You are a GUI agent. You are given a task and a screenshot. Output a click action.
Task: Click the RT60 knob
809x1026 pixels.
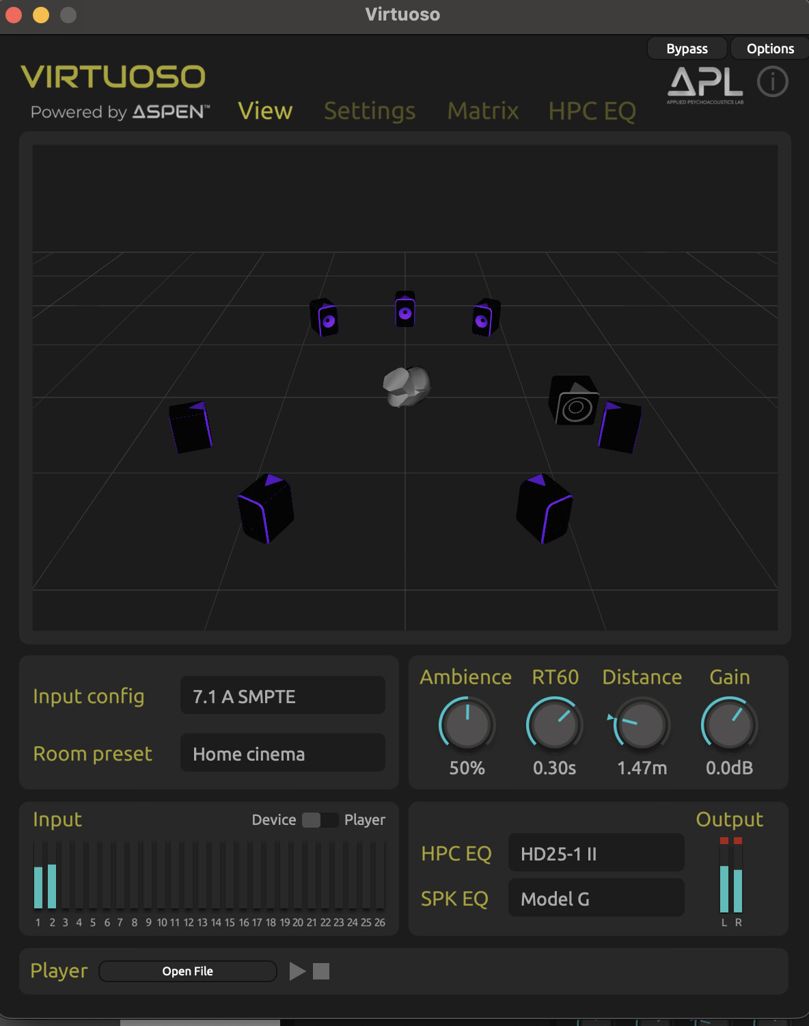pos(555,724)
